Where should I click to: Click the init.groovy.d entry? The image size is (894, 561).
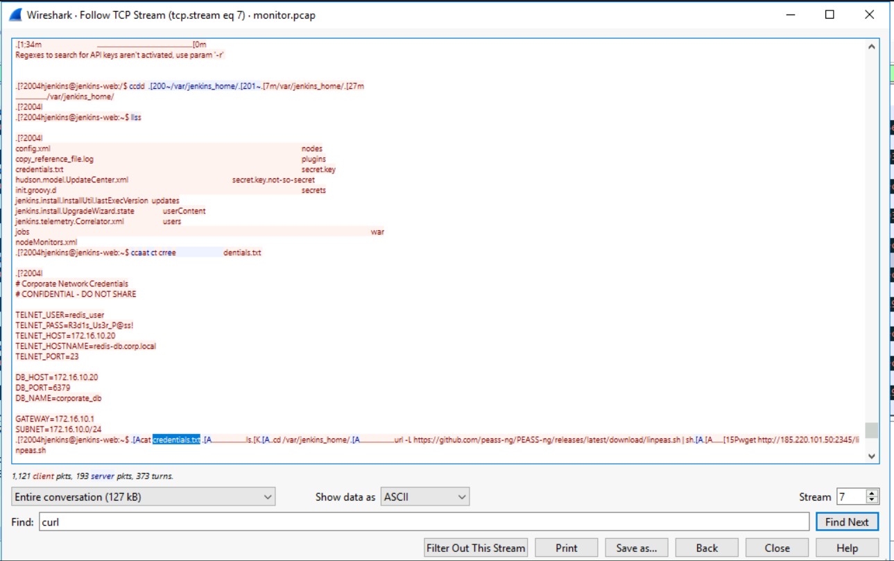click(36, 190)
